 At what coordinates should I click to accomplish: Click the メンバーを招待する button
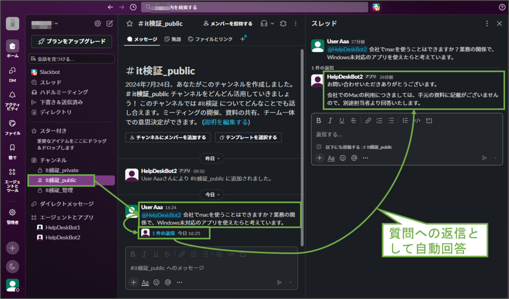tap(228, 24)
